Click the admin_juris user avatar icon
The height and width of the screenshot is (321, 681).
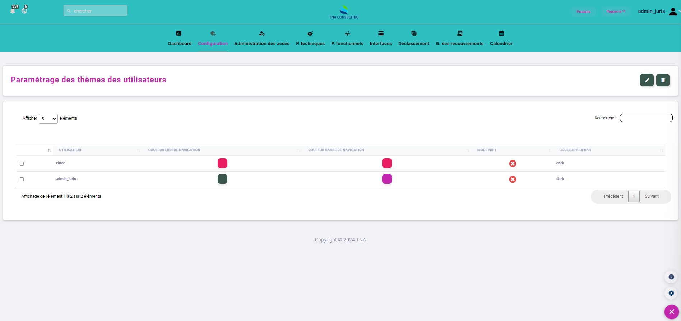tap(673, 11)
